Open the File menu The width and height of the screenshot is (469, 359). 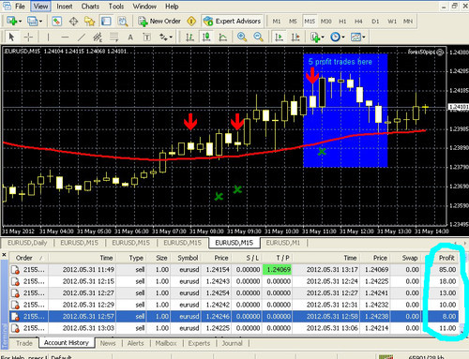point(20,7)
